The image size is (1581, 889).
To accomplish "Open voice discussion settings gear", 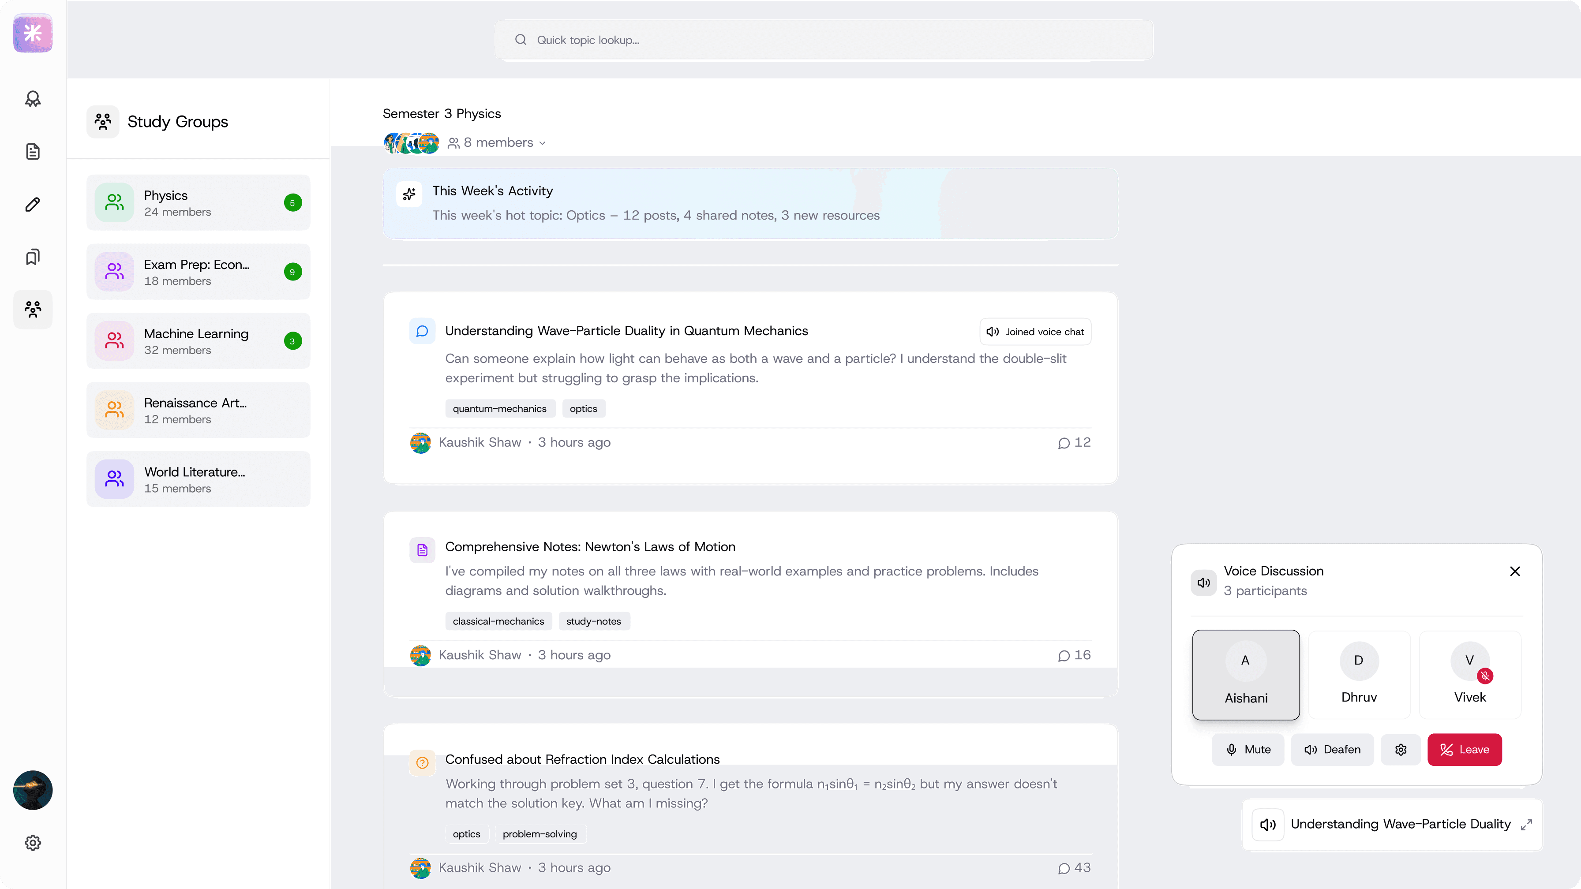I will (x=1401, y=749).
